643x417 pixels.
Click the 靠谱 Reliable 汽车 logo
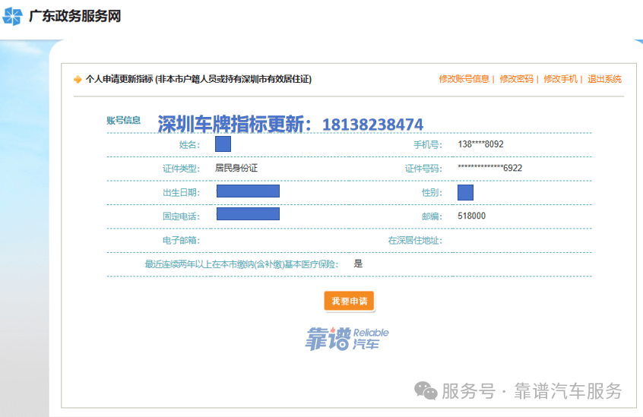pyautogui.click(x=347, y=338)
